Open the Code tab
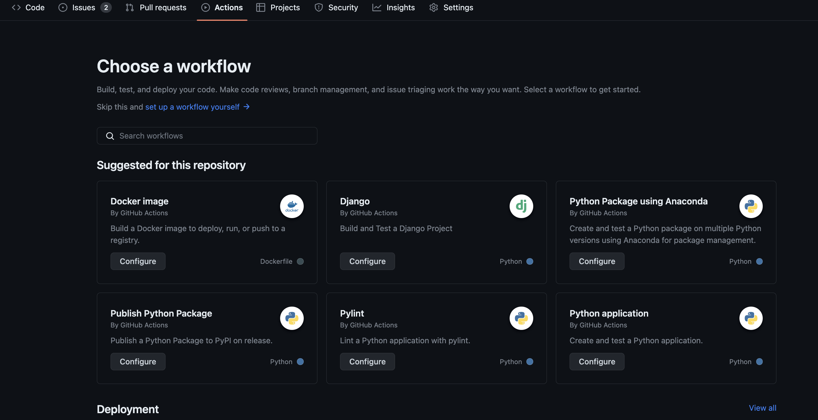Image resolution: width=818 pixels, height=420 pixels. (28, 8)
